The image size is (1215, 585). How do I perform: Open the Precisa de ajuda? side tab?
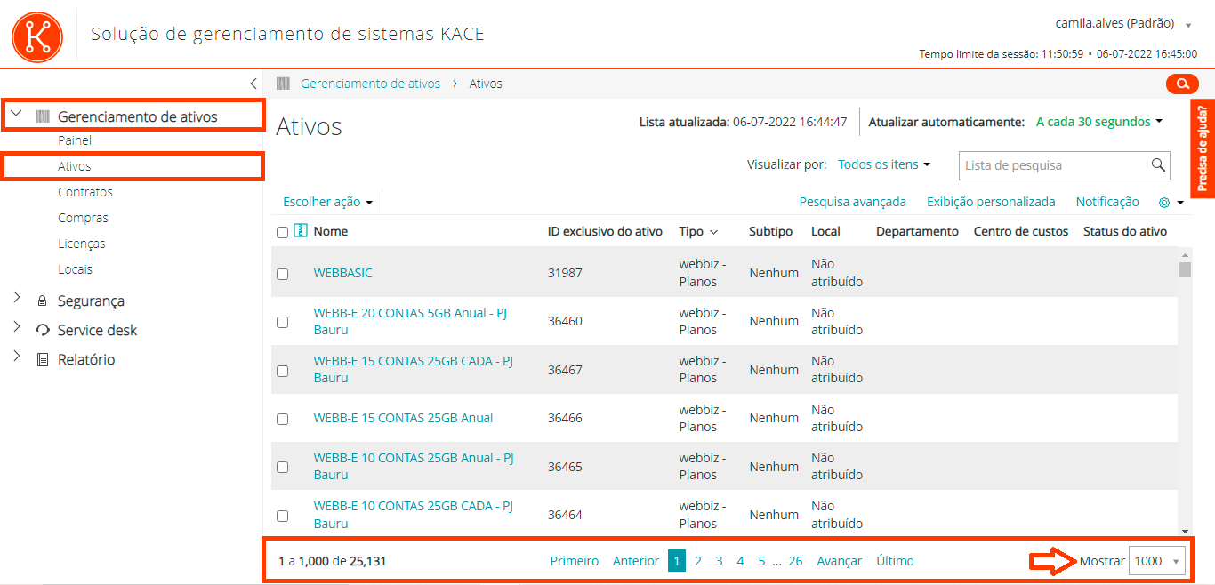[1203, 148]
